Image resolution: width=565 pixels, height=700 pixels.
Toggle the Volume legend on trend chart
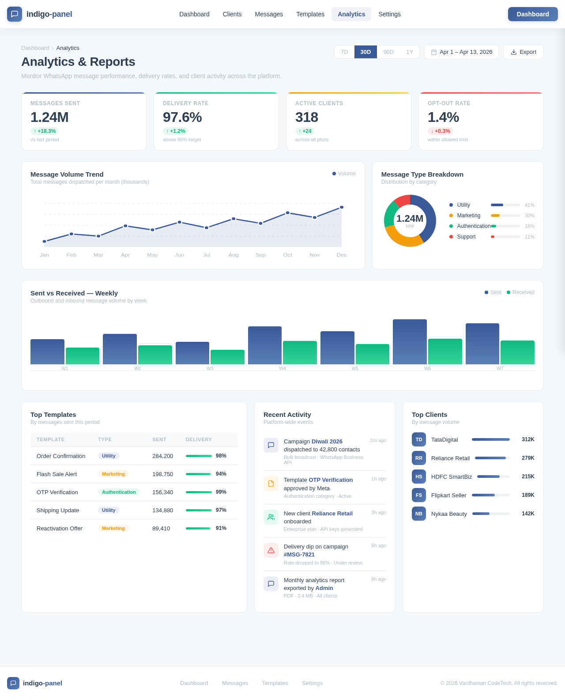(x=344, y=174)
